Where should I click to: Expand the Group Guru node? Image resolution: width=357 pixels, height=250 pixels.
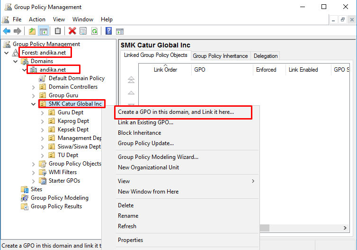pos(34,95)
